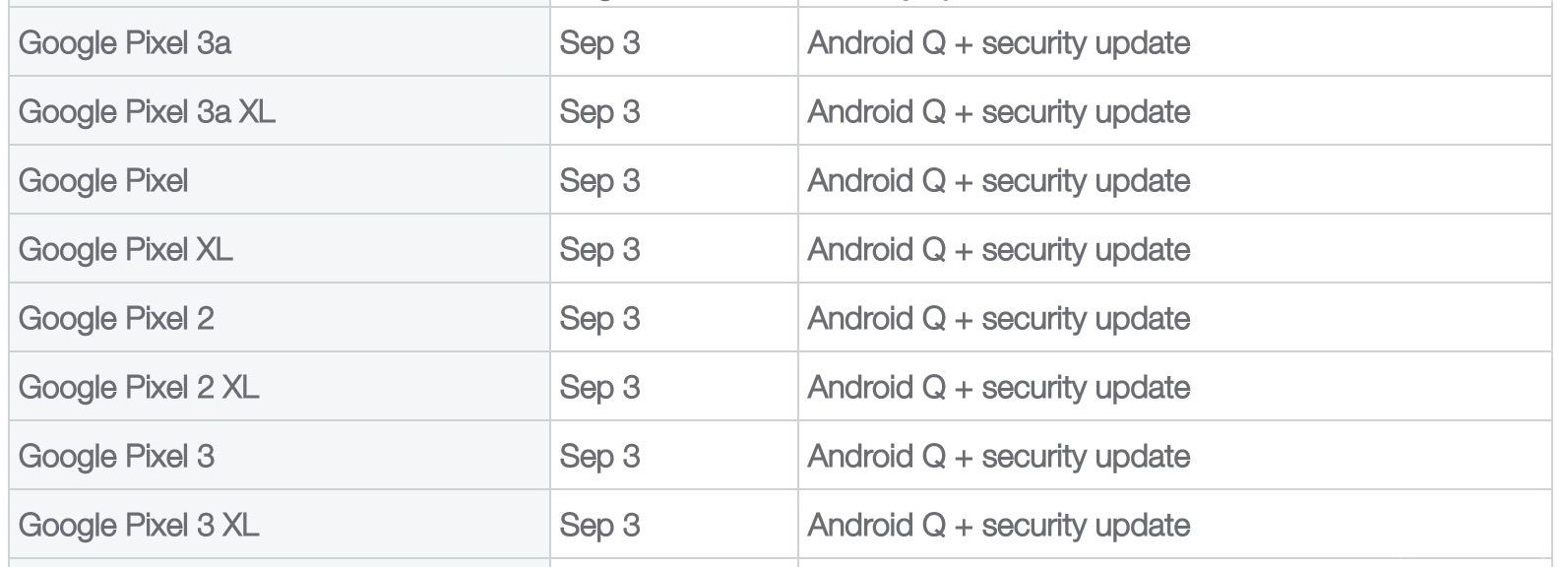
Task: Select the Sep 3 date in Google Pixel XL row
Action: click(599, 250)
